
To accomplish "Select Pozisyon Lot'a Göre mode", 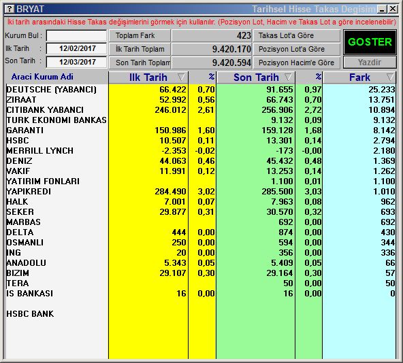I will [x=297, y=50].
